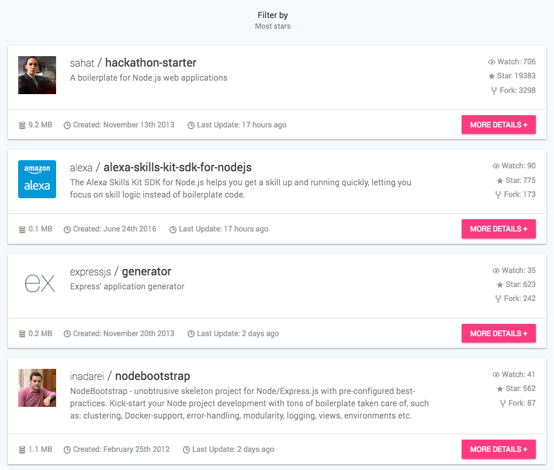The height and width of the screenshot is (470, 554).
Task: Click the '1.1 MB' size text
Action: [x=40, y=449]
